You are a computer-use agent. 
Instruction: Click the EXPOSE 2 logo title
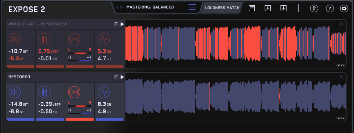point(26,10)
